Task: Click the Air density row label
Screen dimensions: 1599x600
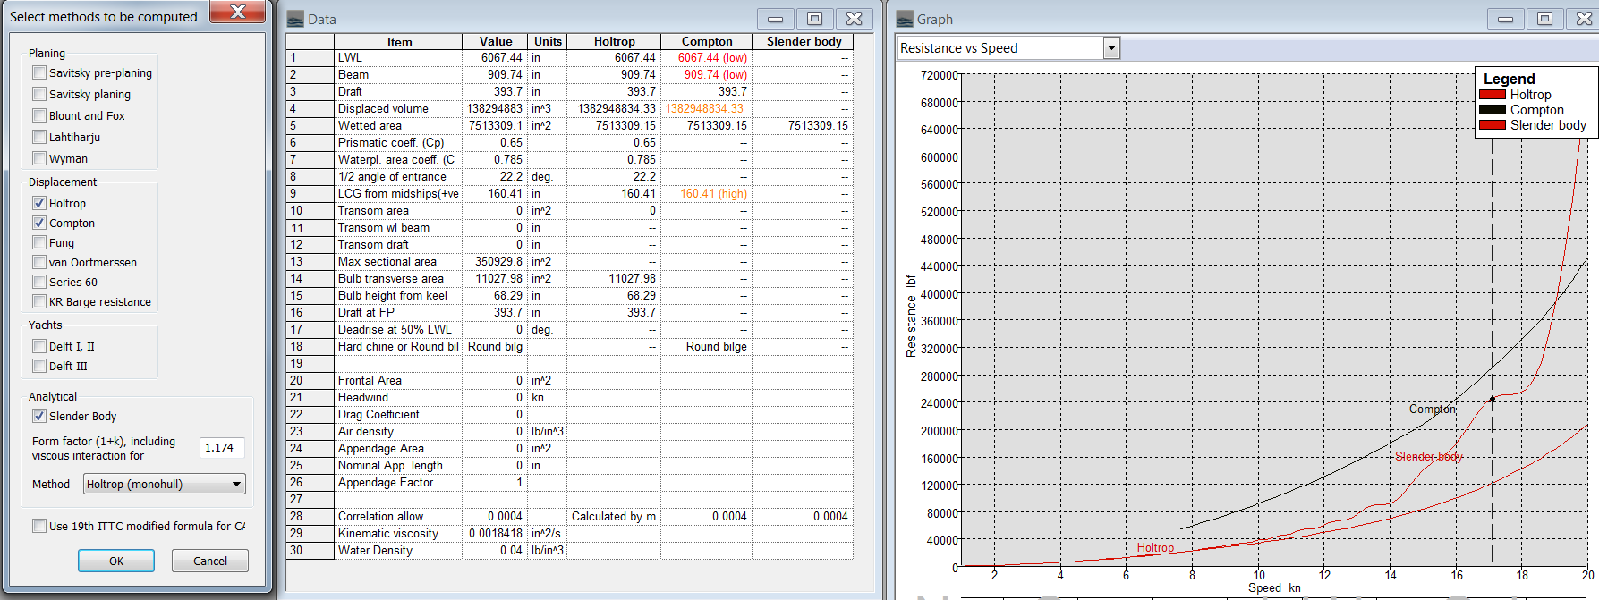Action: pos(398,432)
